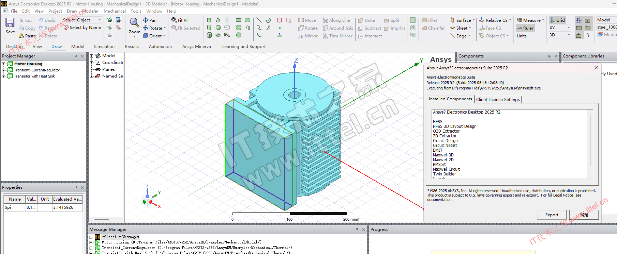Expand the Planes node in model tree
Screen dimensions: 617x254
click(91, 69)
